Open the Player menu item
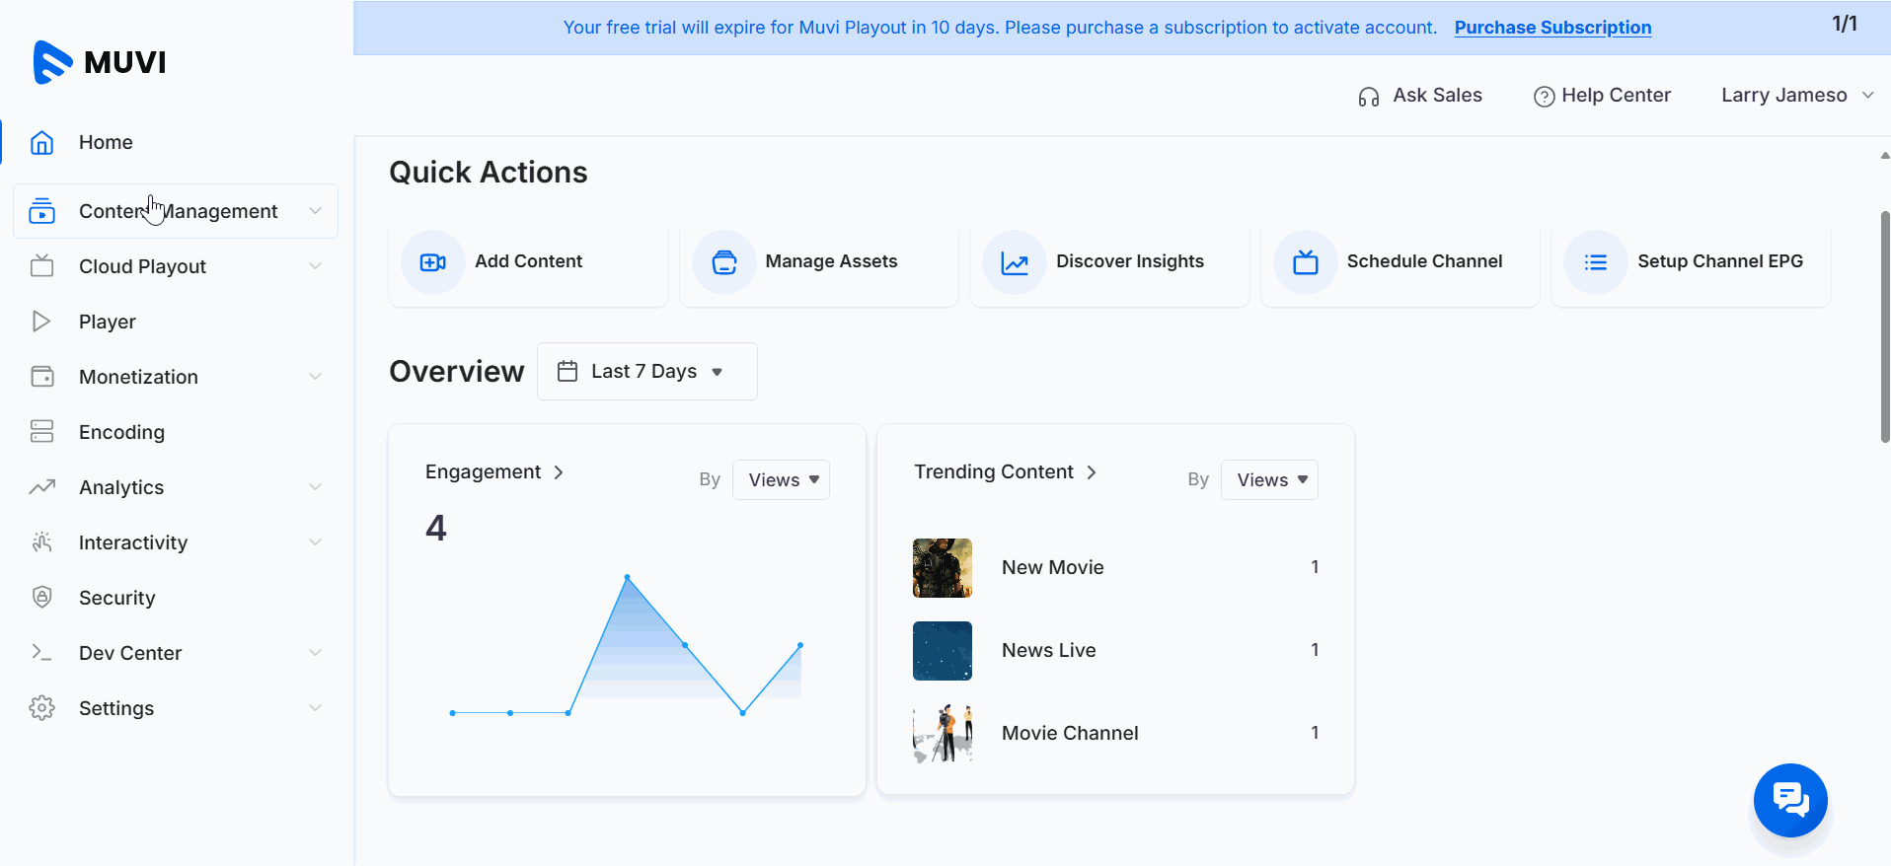 pyautogui.click(x=108, y=322)
